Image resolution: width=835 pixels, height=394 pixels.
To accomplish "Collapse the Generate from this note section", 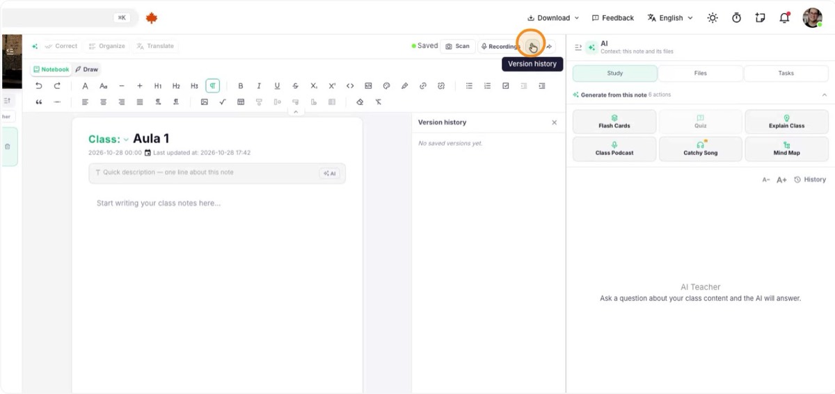I will pyautogui.click(x=825, y=95).
